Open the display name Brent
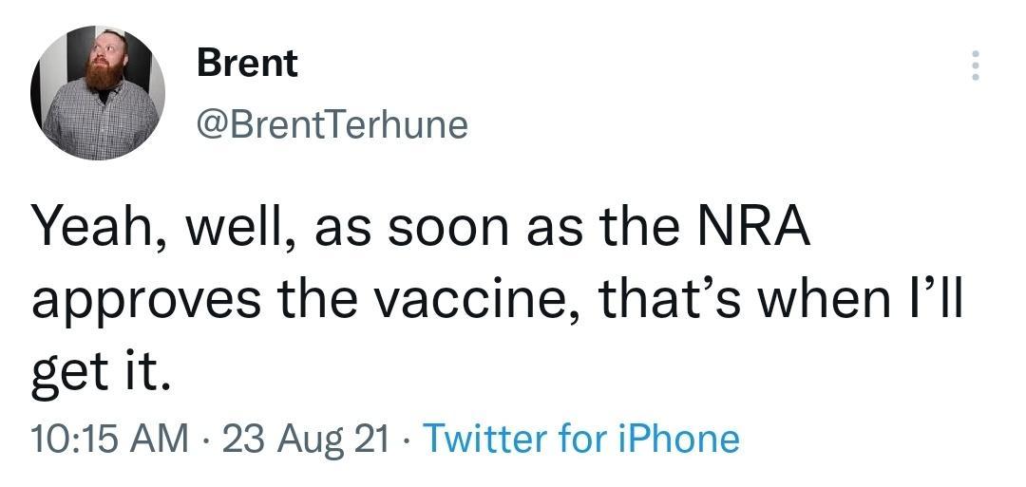1026x487 pixels. click(247, 64)
